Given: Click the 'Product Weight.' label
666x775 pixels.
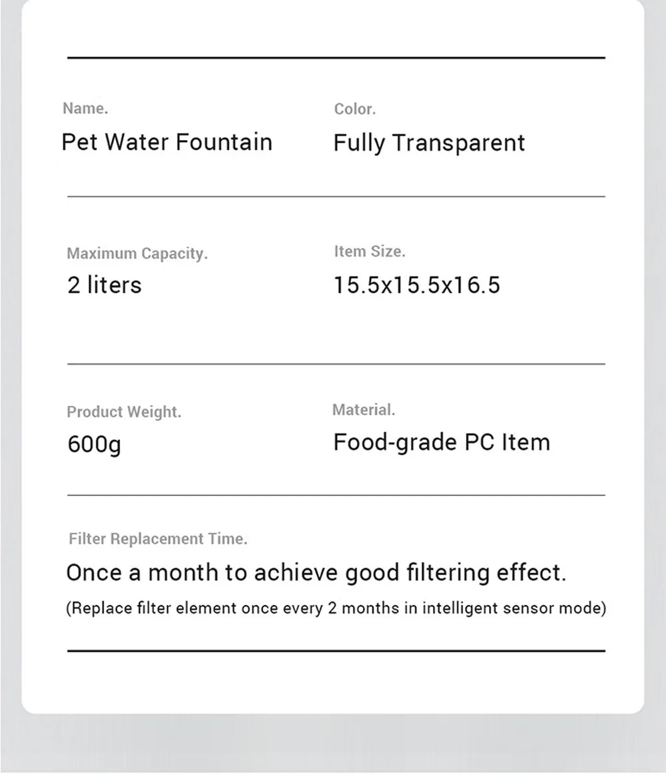Looking at the screenshot, I should point(124,412).
